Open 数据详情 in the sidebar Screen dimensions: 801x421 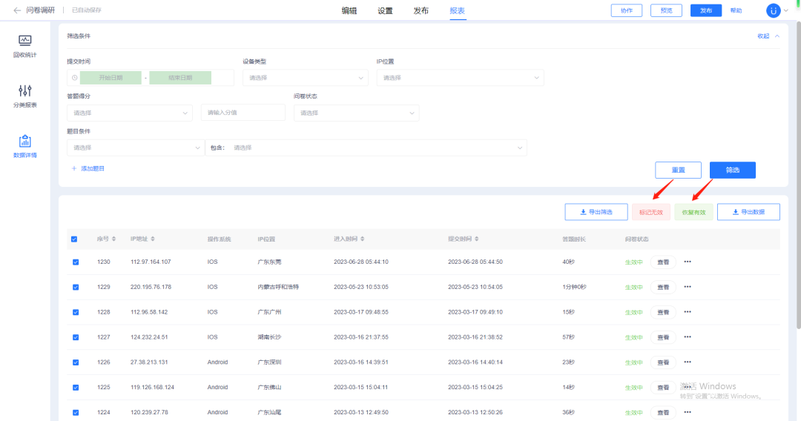(x=24, y=146)
